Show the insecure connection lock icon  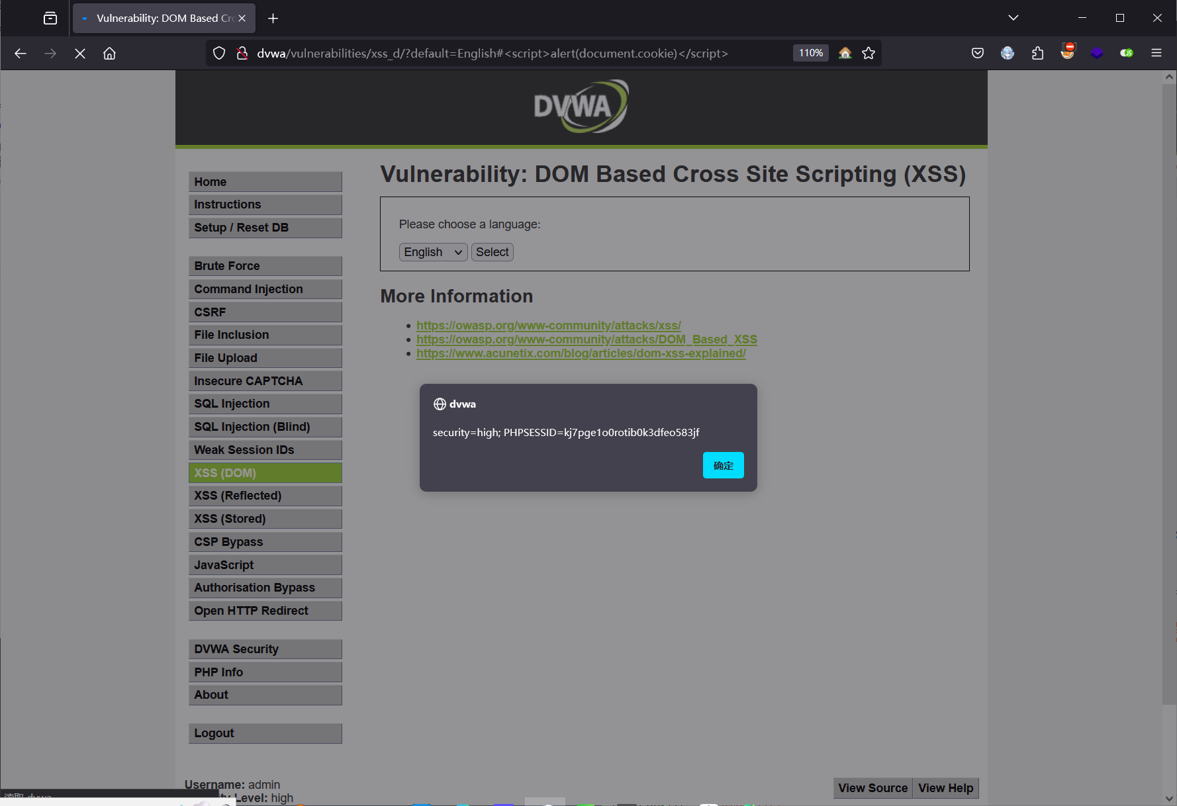[242, 53]
